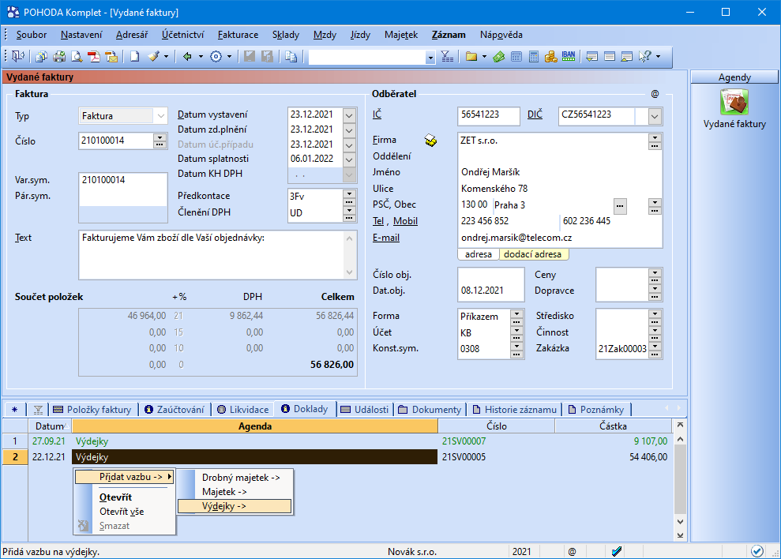The width and height of the screenshot is (781, 559).
Task: Click the asterisk tab icon in bottom panel
Action: 14,410
